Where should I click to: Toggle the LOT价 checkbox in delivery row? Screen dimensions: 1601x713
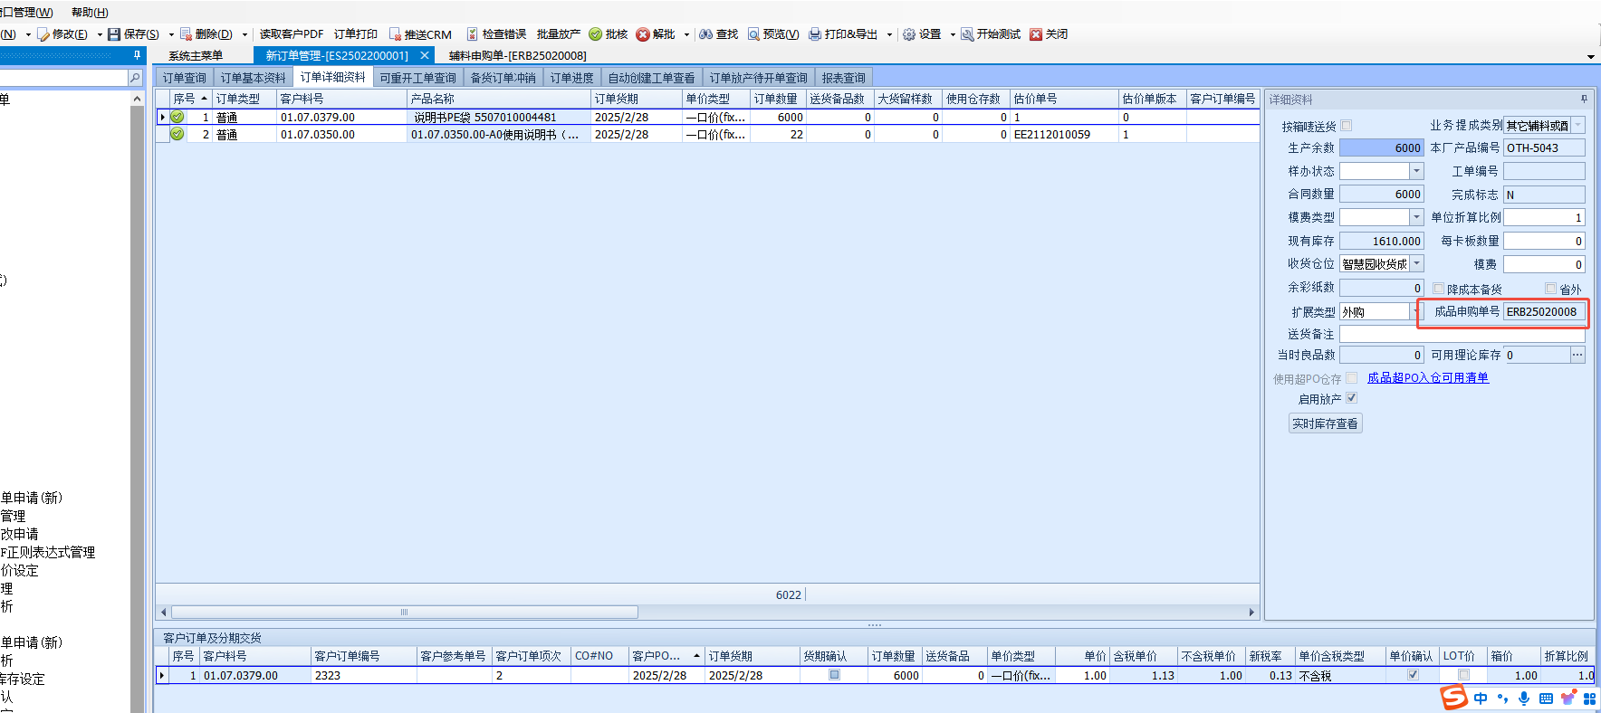tap(1463, 675)
